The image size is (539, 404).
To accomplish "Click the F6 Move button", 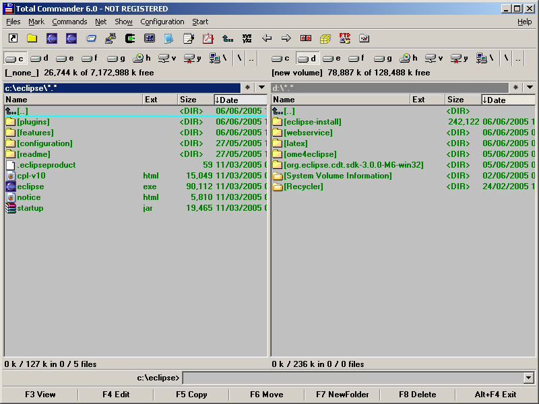I will (x=267, y=395).
